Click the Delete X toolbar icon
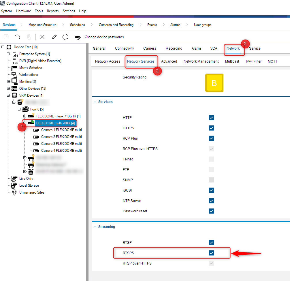This screenshot has width=290, height=281. [x=42, y=37]
